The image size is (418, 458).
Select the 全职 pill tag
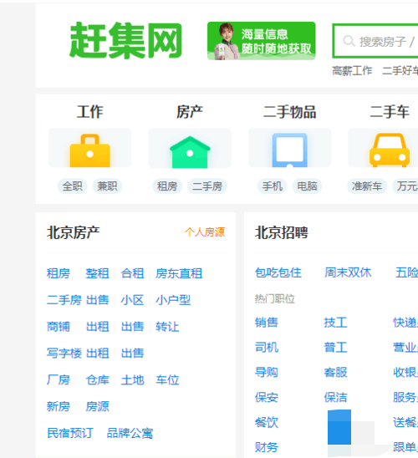pyautogui.click(x=72, y=186)
